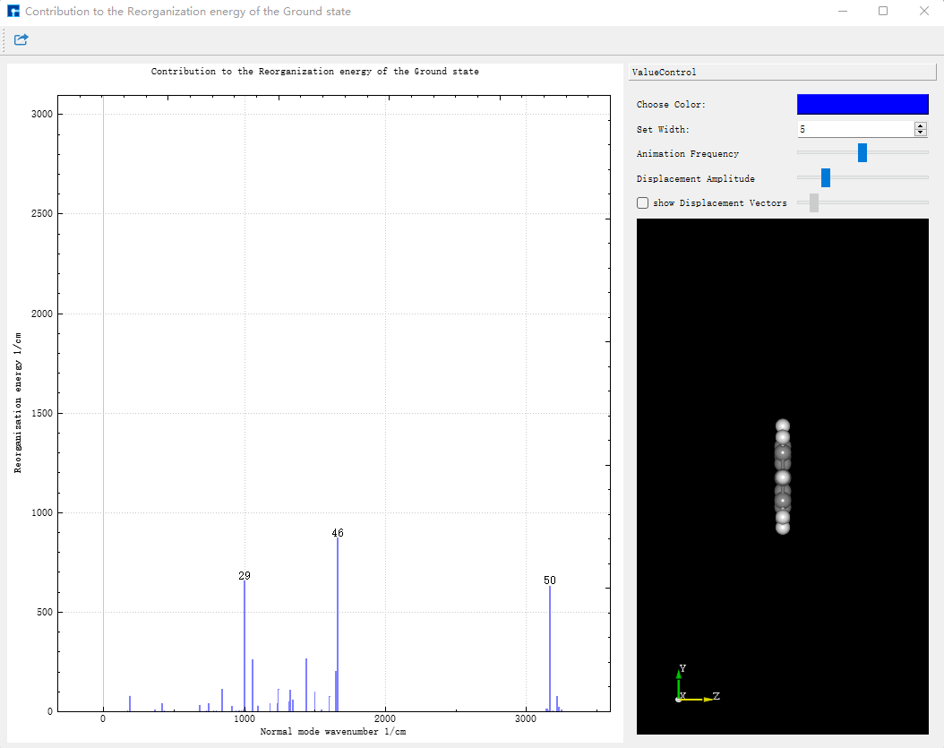Open the blue Choose Color swatch
This screenshot has height=748, width=944.
862,104
